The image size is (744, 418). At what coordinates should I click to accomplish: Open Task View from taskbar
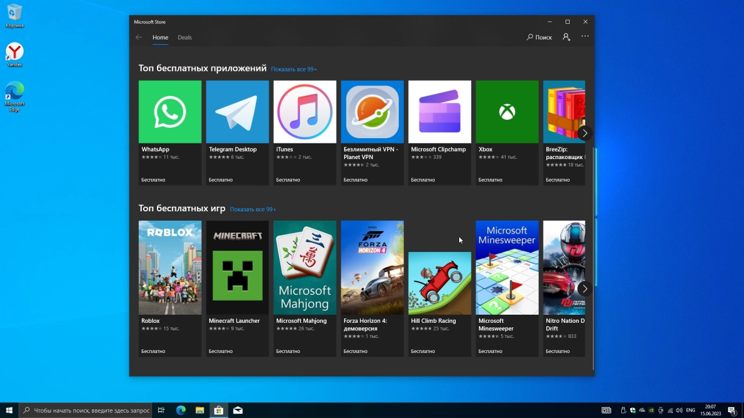pos(162,410)
